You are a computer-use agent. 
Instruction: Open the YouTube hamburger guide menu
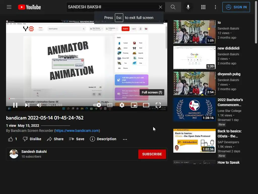[x=9, y=7]
